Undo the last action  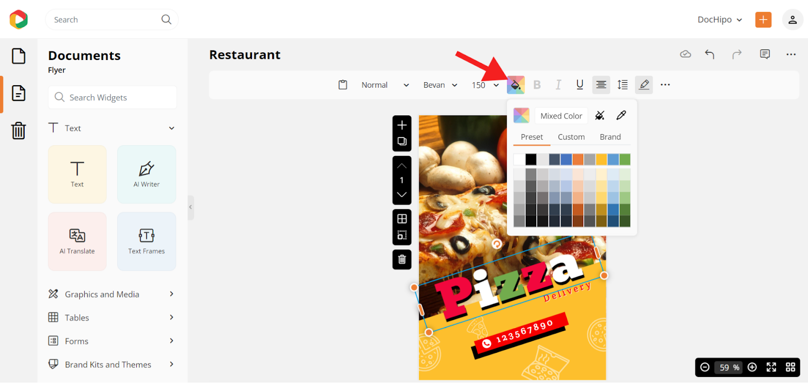(710, 54)
